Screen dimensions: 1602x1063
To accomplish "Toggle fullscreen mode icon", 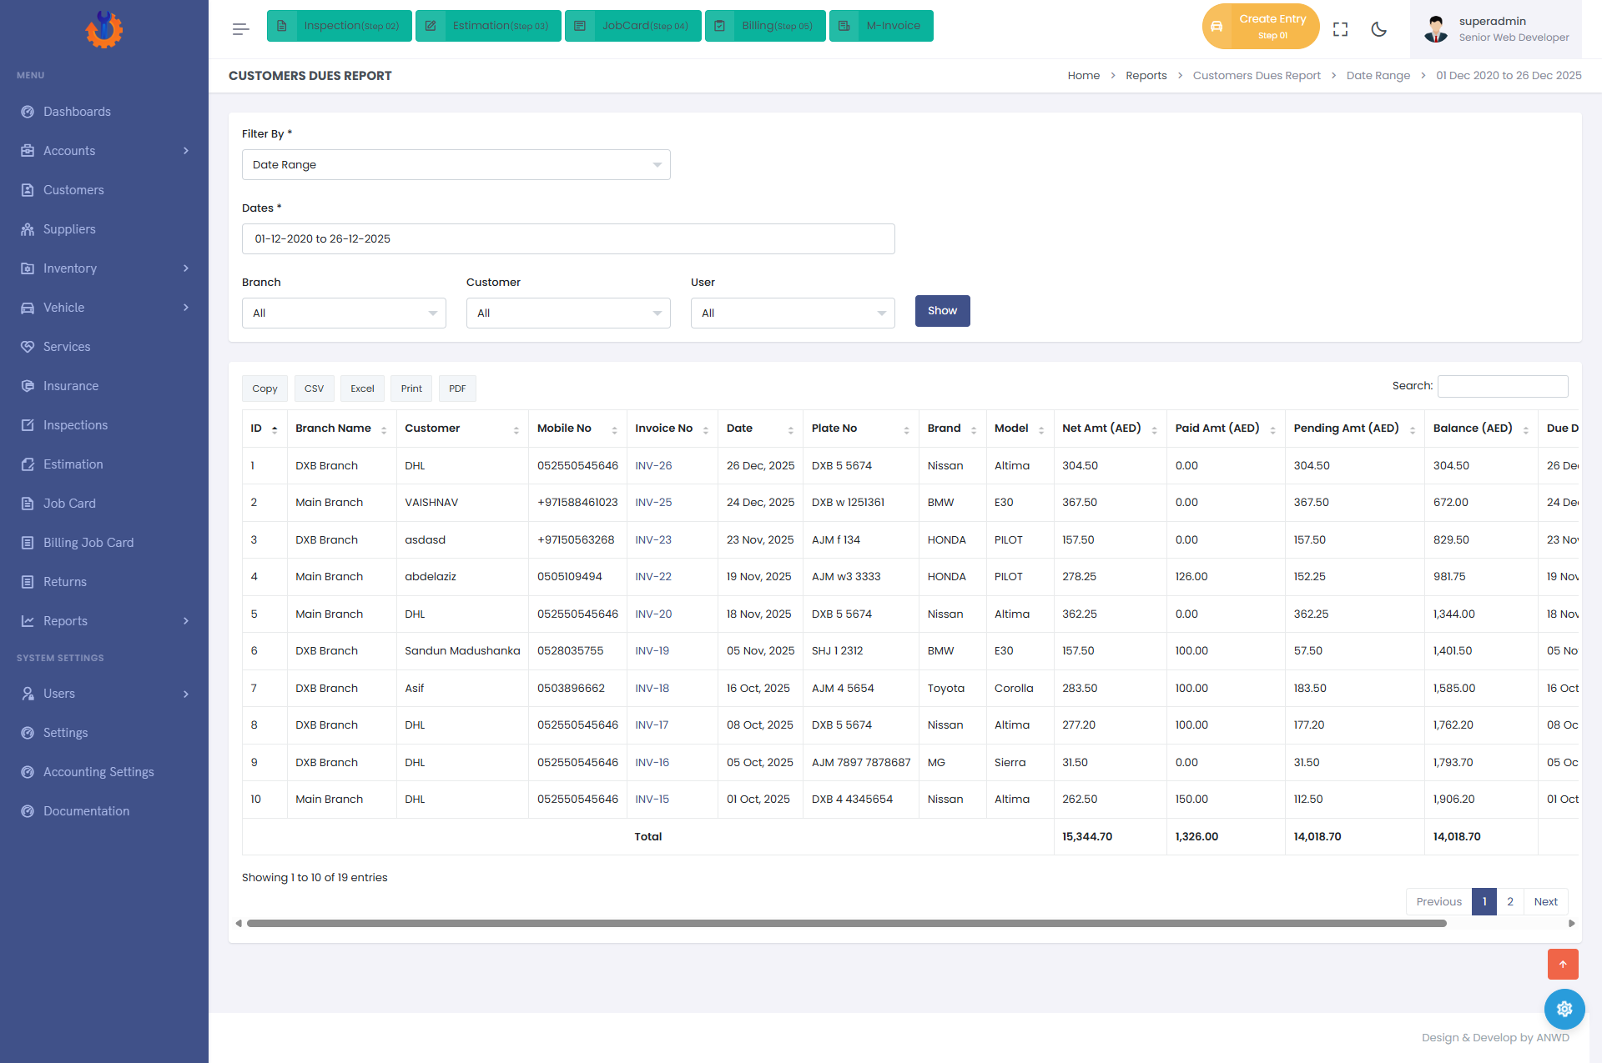I will point(1340,29).
